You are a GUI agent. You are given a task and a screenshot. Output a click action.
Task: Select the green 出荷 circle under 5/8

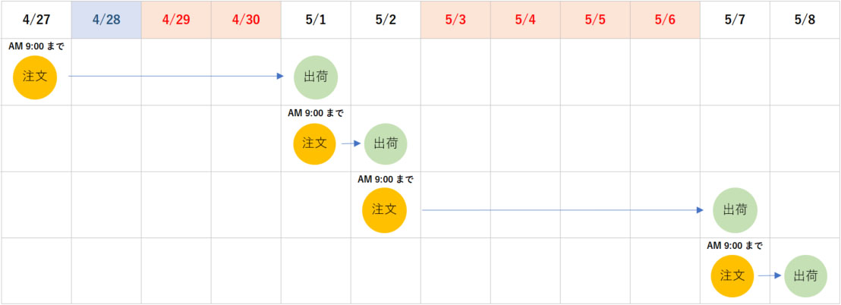click(x=805, y=276)
